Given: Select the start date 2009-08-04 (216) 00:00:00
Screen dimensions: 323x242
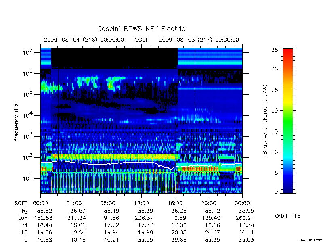Looking at the screenshot, I should [x=84, y=40].
